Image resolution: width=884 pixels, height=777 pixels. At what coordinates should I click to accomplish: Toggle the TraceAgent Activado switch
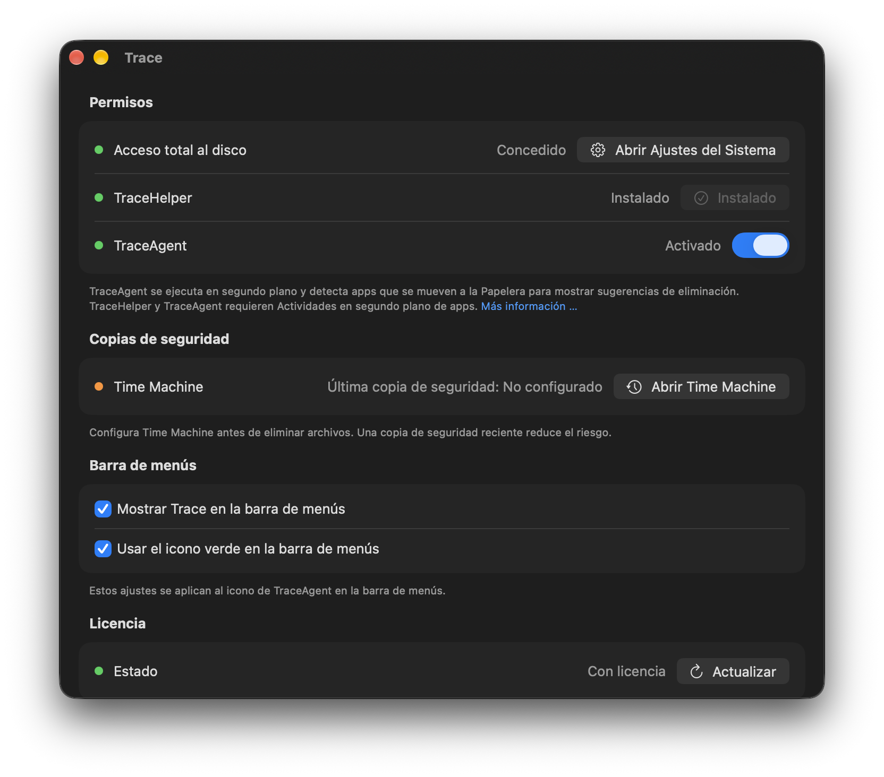[x=760, y=245]
